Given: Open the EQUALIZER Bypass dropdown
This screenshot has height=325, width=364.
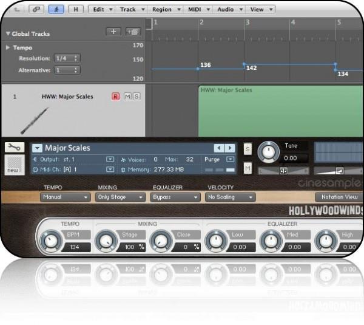Looking at the screenshot, I should (x=175, y=197).
